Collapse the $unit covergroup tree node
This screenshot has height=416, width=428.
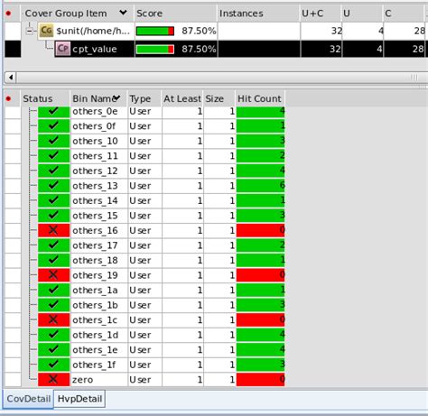tap(30, 31)
